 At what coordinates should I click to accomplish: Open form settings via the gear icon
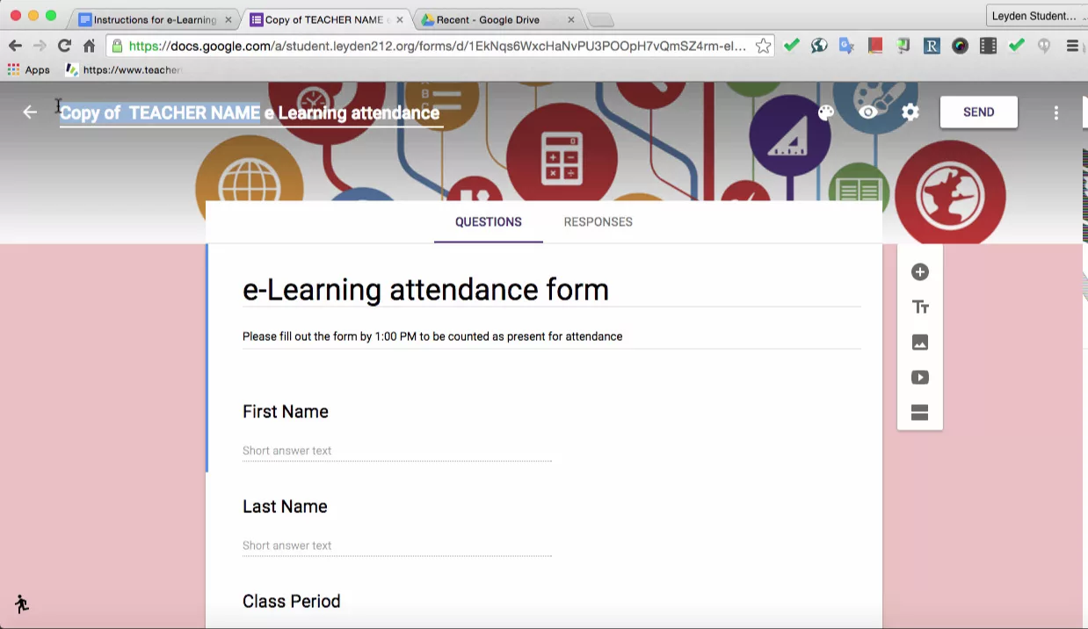[x=910, y=112]
